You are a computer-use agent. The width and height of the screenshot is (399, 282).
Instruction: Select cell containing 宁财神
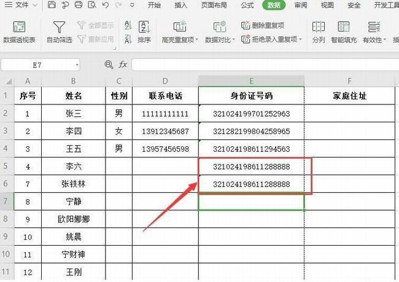click(x=73, y=254)
